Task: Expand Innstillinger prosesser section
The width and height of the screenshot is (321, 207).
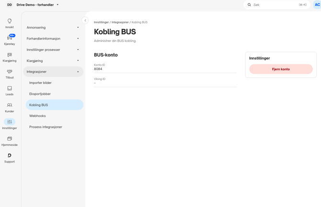Action: pos(53,50)
